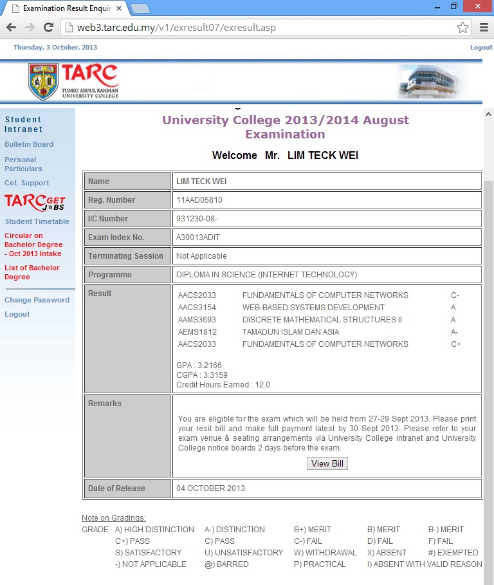Viewport: 494px width, 585px height.
Task: Click the page icon beside the URL
Action: pos(69,28)
